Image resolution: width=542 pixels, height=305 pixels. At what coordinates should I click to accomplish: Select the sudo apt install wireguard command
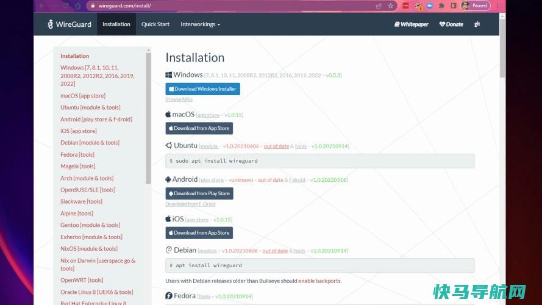319,161
